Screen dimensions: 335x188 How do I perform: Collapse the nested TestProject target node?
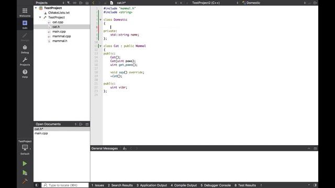40,17
